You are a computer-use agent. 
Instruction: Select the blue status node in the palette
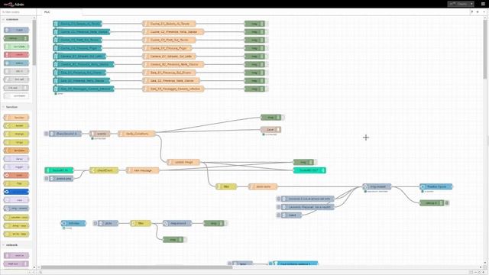[17, 63]
